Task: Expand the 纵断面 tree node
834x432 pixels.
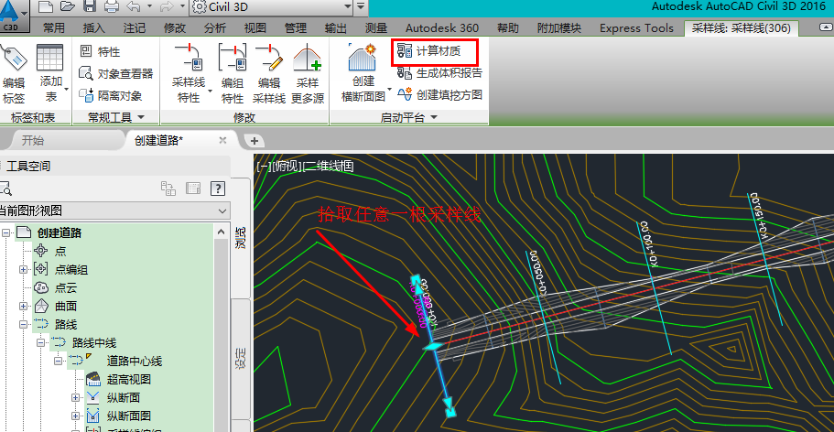Action: [x=75, y=397]
